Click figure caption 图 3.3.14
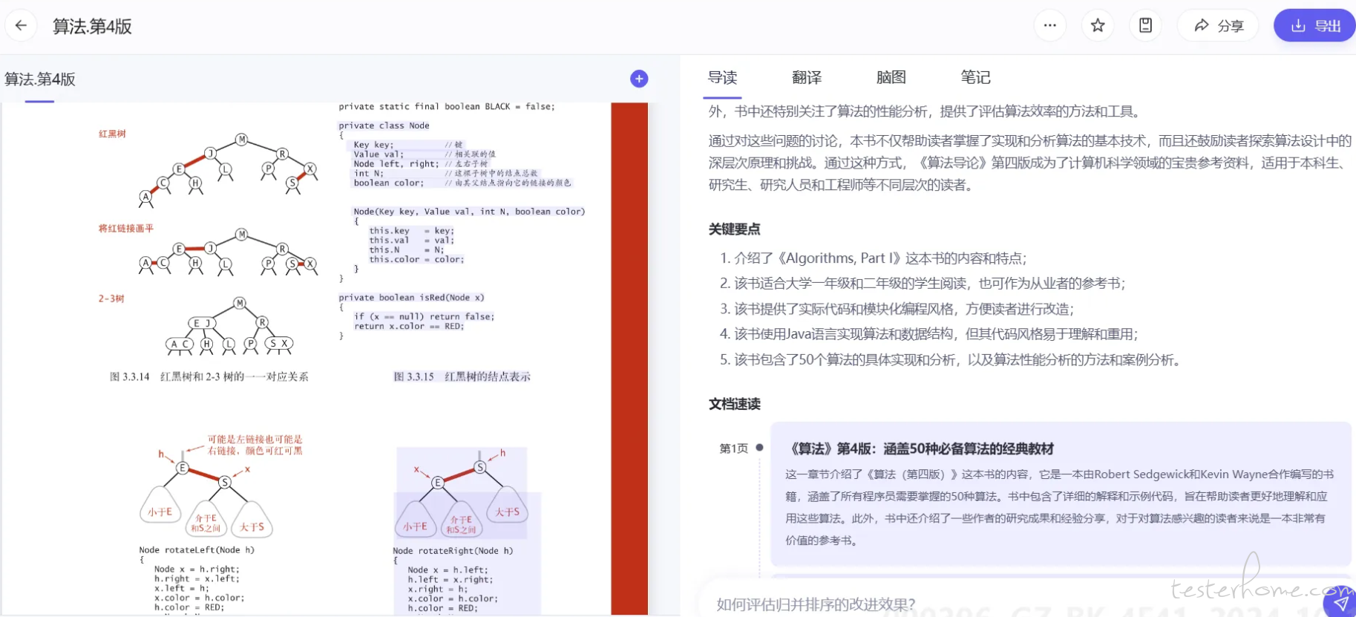Viewport: 1356px width, 617px height. 209,376
